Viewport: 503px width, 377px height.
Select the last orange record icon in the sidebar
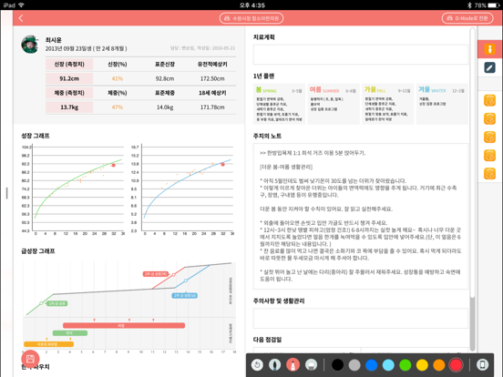(489, 174)
